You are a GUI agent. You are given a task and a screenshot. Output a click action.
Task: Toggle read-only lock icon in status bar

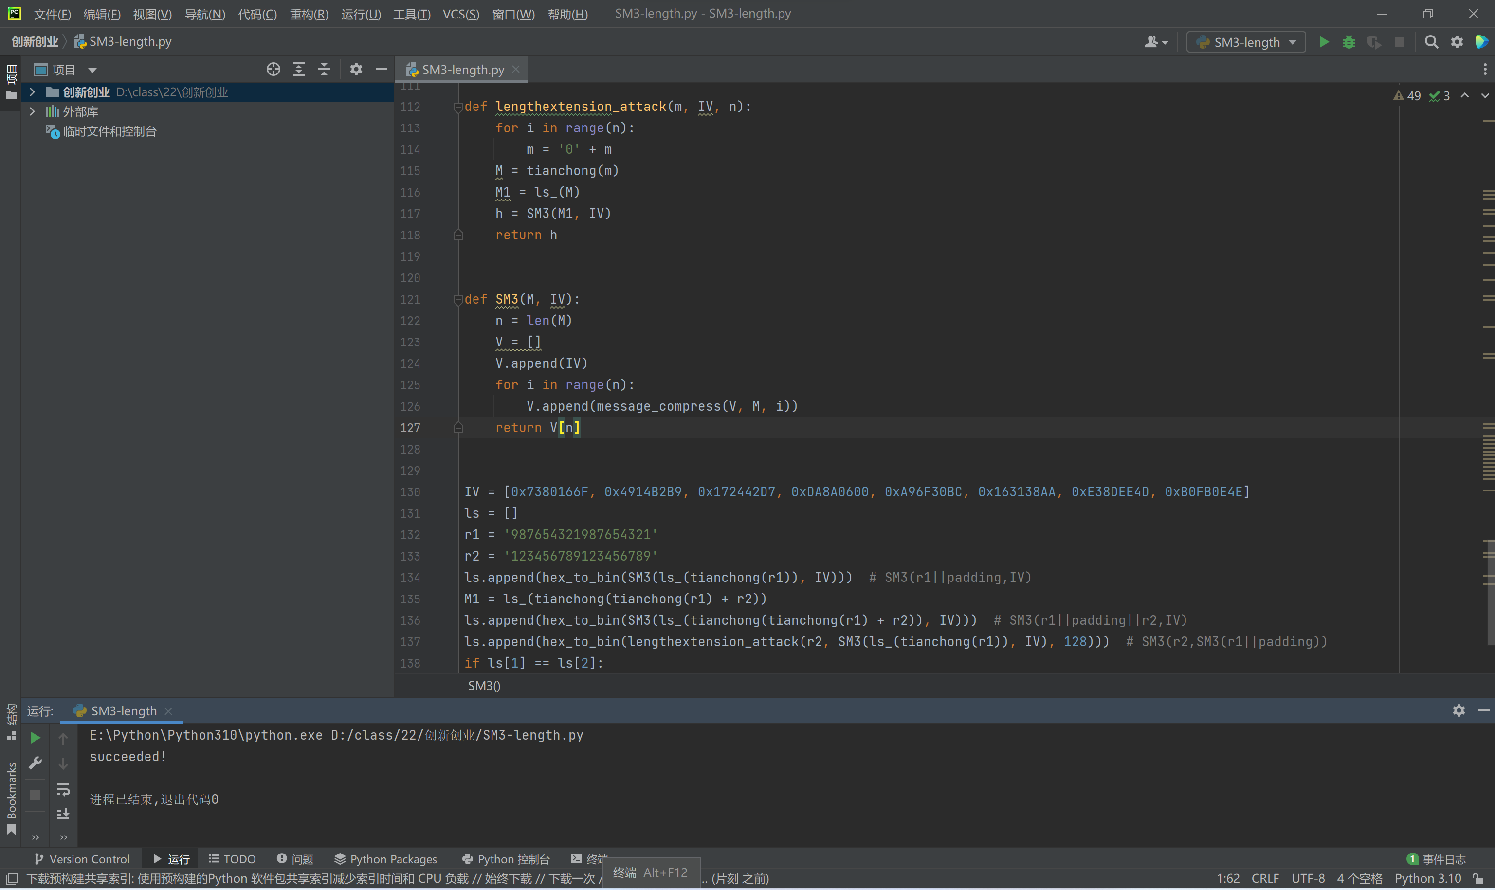1478,879
